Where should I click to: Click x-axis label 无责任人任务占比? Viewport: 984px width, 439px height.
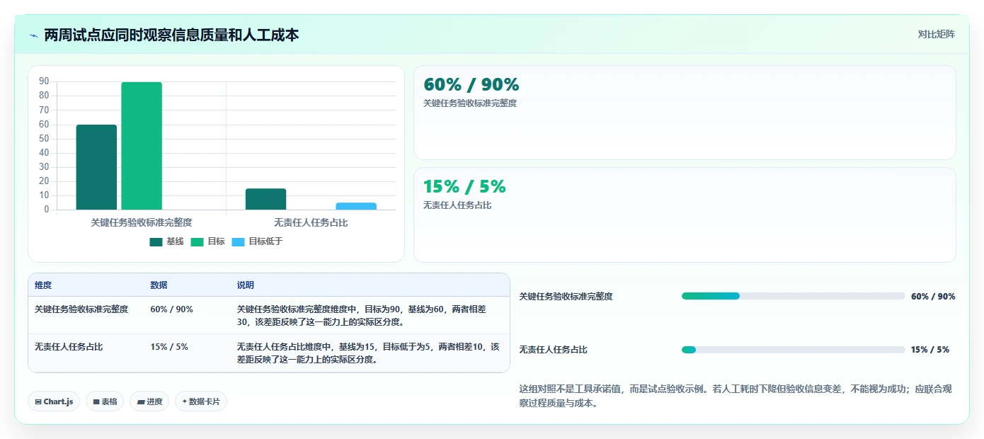[311, 222]
